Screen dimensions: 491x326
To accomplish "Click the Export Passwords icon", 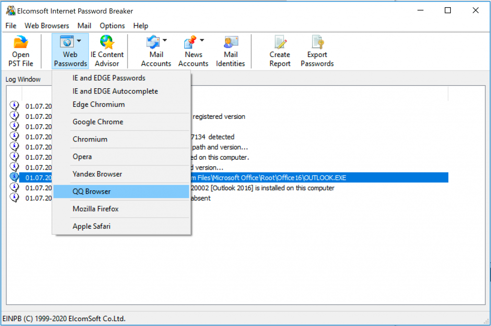I will pyautogui.click(x=316, y=50).
